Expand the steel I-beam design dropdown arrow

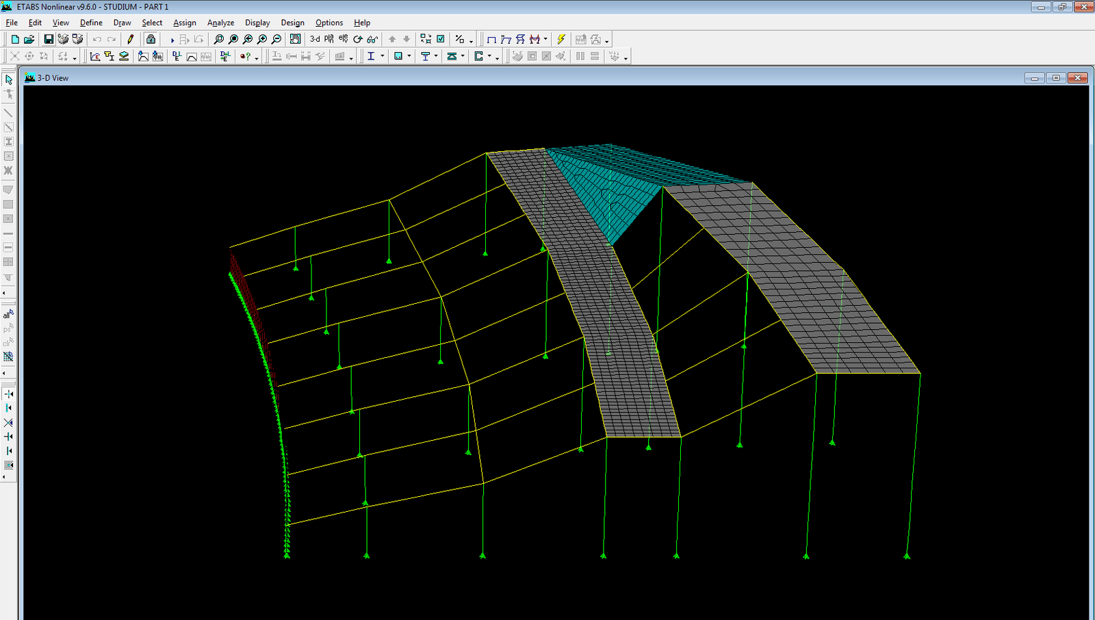click(x=382, y=57)
